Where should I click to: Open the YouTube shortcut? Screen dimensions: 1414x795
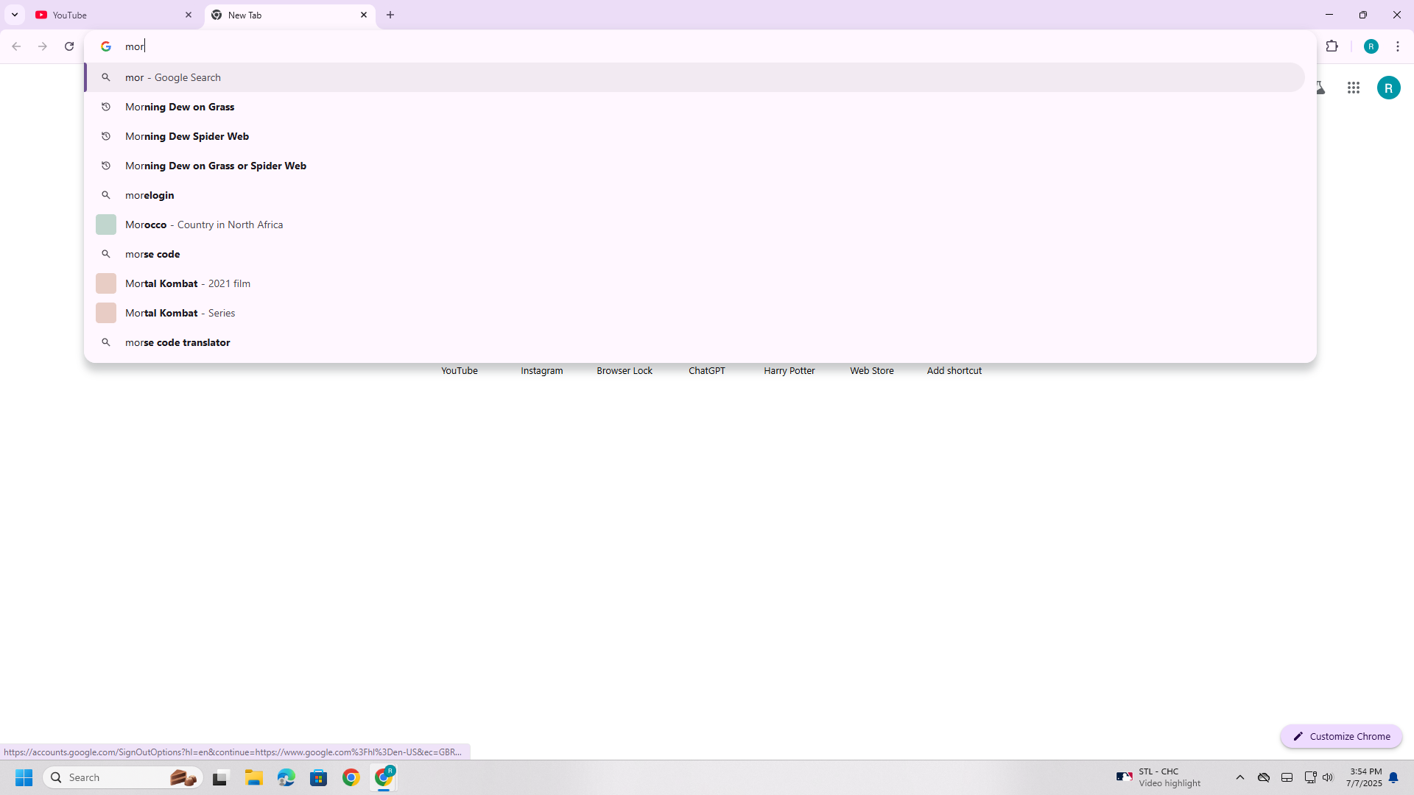pos(460,370)
